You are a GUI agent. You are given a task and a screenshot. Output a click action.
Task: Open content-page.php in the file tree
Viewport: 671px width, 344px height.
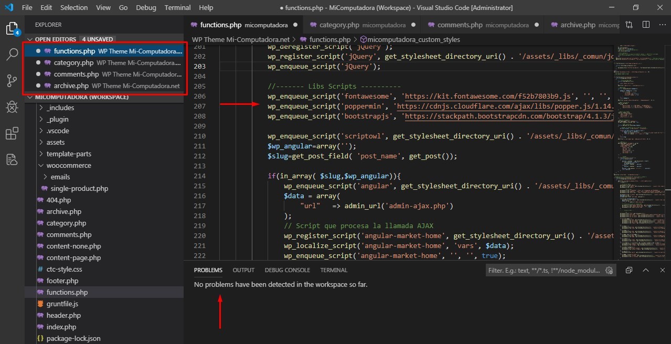pyautogui.click(x=73, y=257)
